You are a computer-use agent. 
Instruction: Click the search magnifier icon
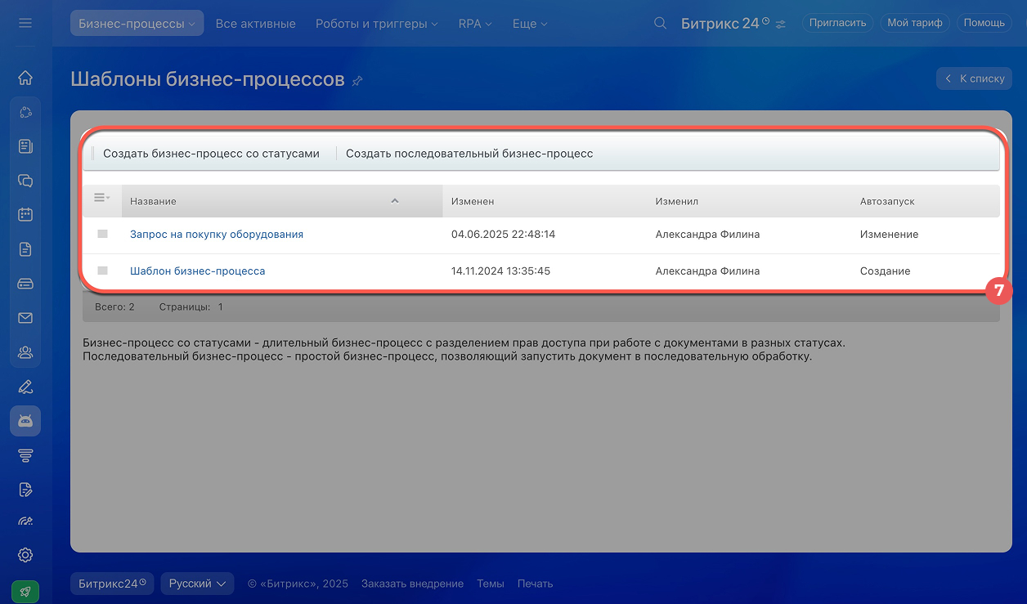click(661, 24)
